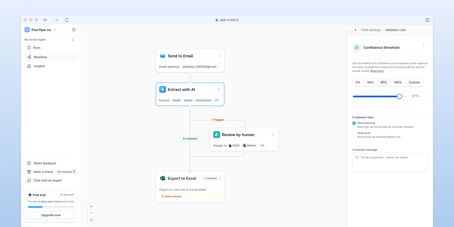Click the If flagged branch label
This screenshot has height=227, width=454.
218,120
